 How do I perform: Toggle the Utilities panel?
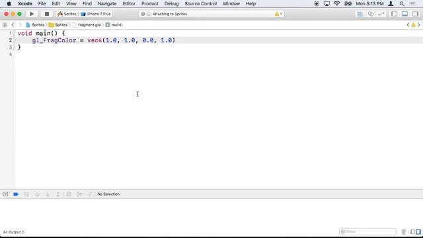[x=415, y=14]
